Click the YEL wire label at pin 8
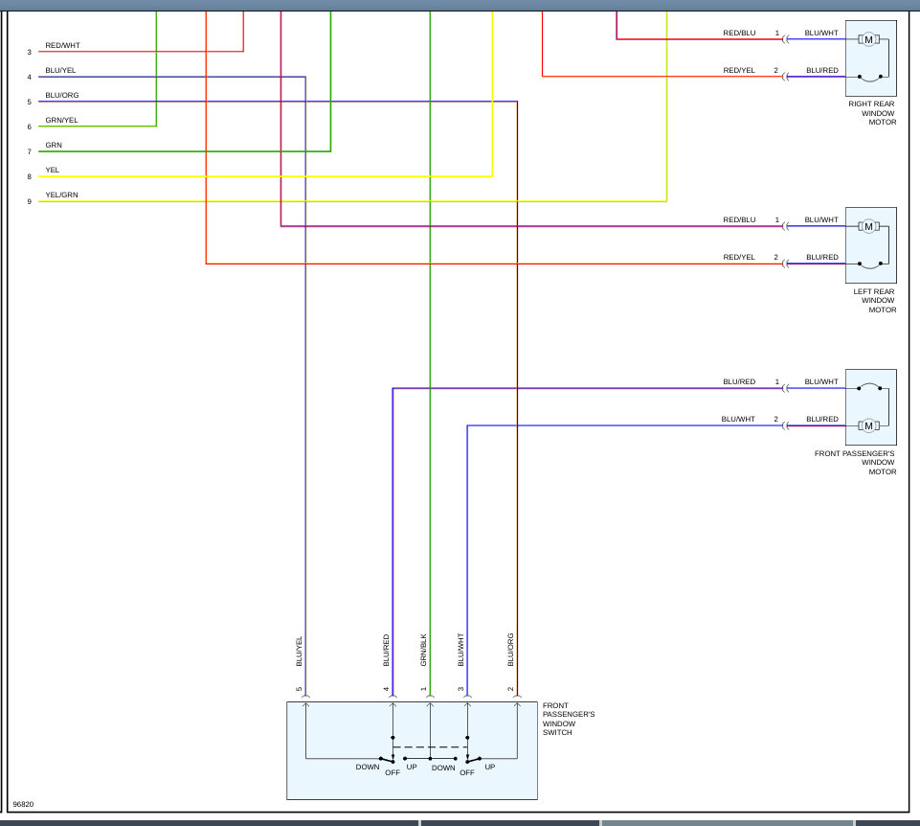Image resolution: width=920 pixels, height=826 pixels. pyautogui.click(x=53, y=170)
